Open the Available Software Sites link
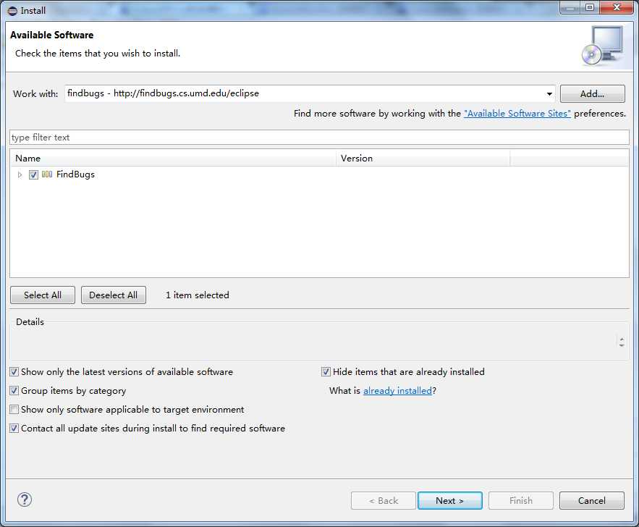This screenshot has width=639, height=527. (x=517, y=114)
